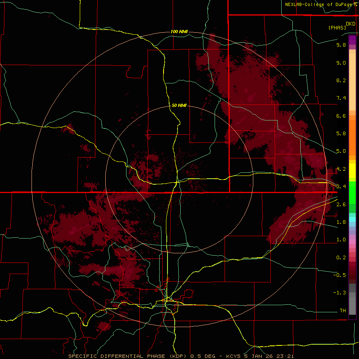Select the [PHAS] legend unit label

point(337,28)
